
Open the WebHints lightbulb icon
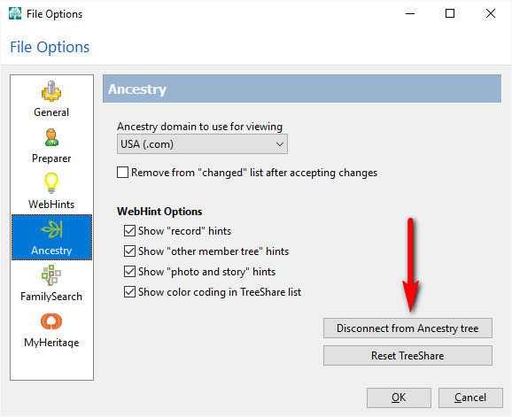51,183
